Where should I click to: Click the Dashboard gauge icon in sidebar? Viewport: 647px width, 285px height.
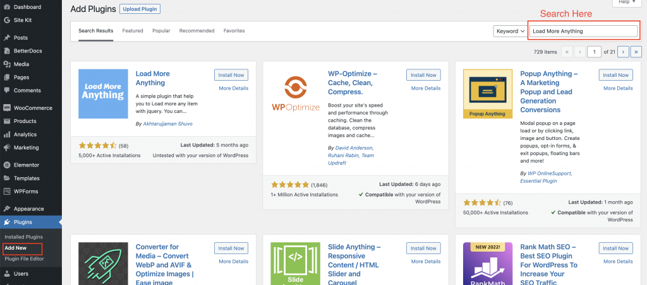(6, 7)
